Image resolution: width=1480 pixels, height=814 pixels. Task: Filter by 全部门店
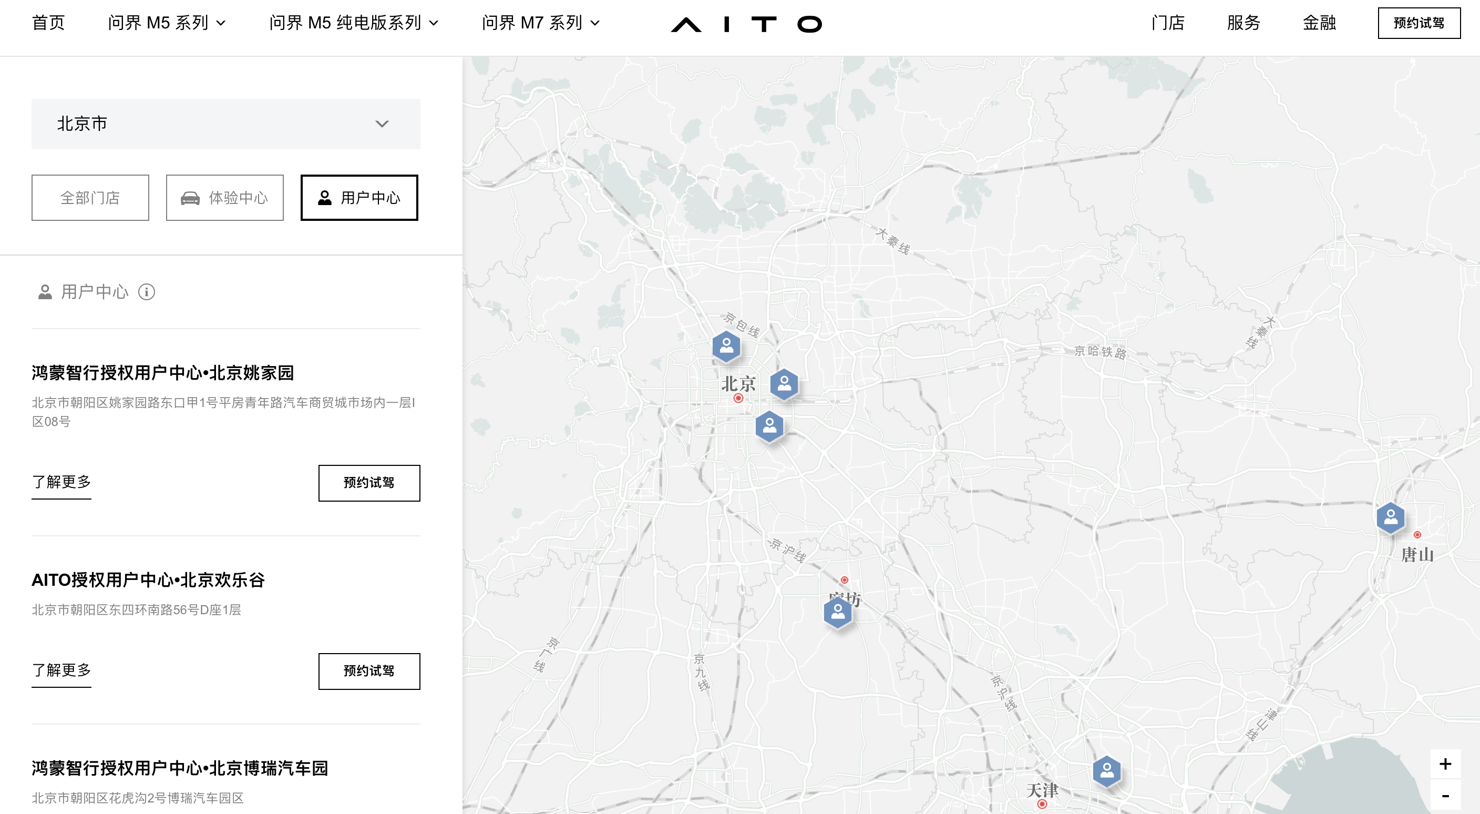[90, 198]
